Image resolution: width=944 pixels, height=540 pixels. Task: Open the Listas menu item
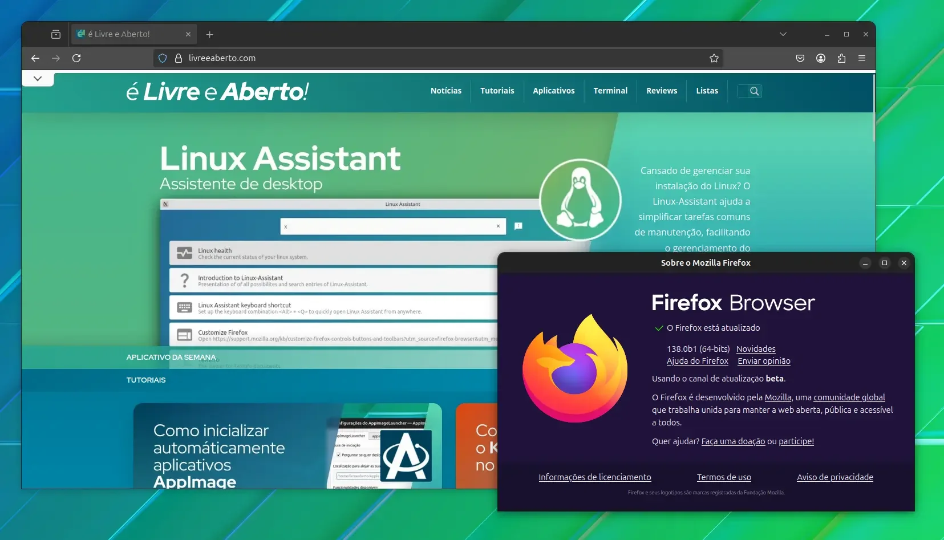coord(707,91)
